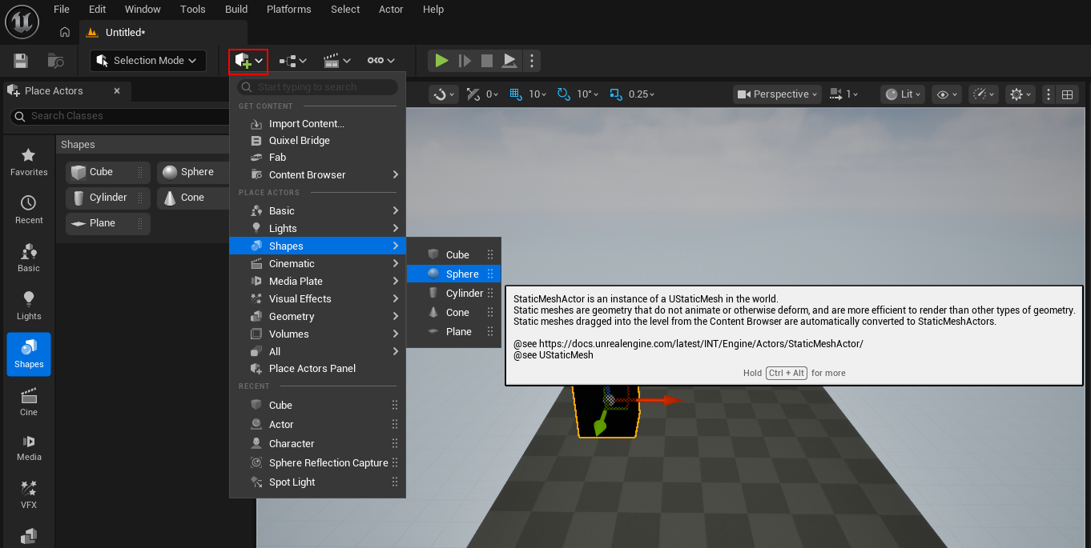This screenshot has width=1091, height=548.
Task: Expand the Basic place actors submenu
Action: (x=317, y=211)
